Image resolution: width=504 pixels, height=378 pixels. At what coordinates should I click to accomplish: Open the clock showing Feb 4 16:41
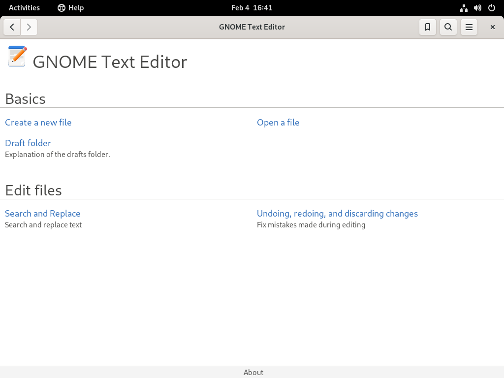(252, 8)
